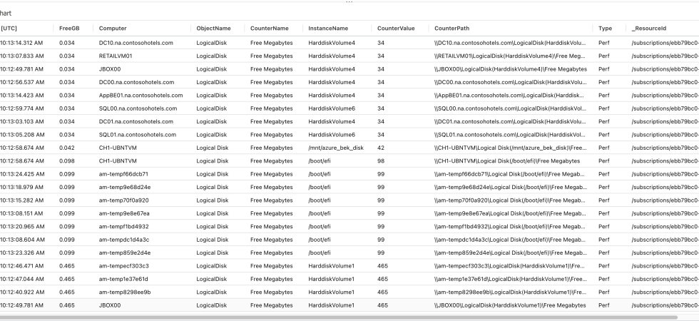This screenshot has width=699, height=321.
Task: Click the resource ID in the SQL00 row
Action: tap(665, 108)
